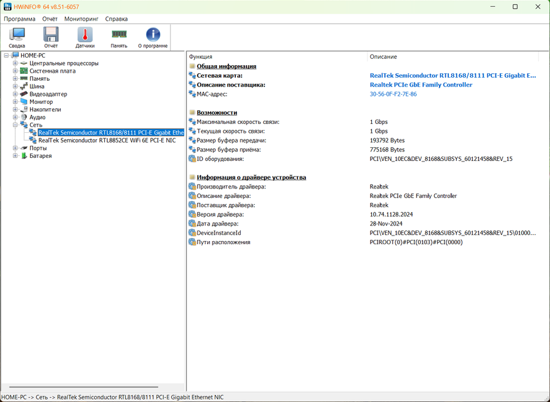The width and height of the screenshot is (550, 402).
Task: Open the Справка menu
Action: 117,19
